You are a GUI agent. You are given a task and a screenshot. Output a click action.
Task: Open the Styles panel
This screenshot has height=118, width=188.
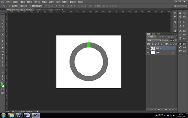182,38
